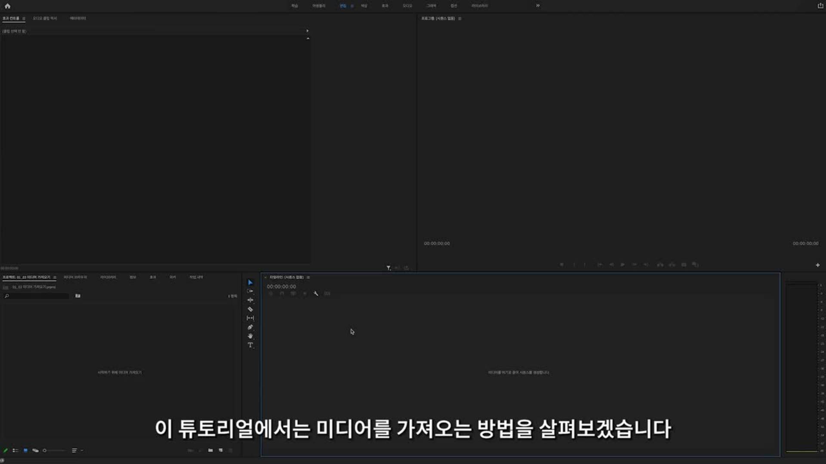Select the Selection tool arrow
826x464 pixels.
(x=250, y=282)
